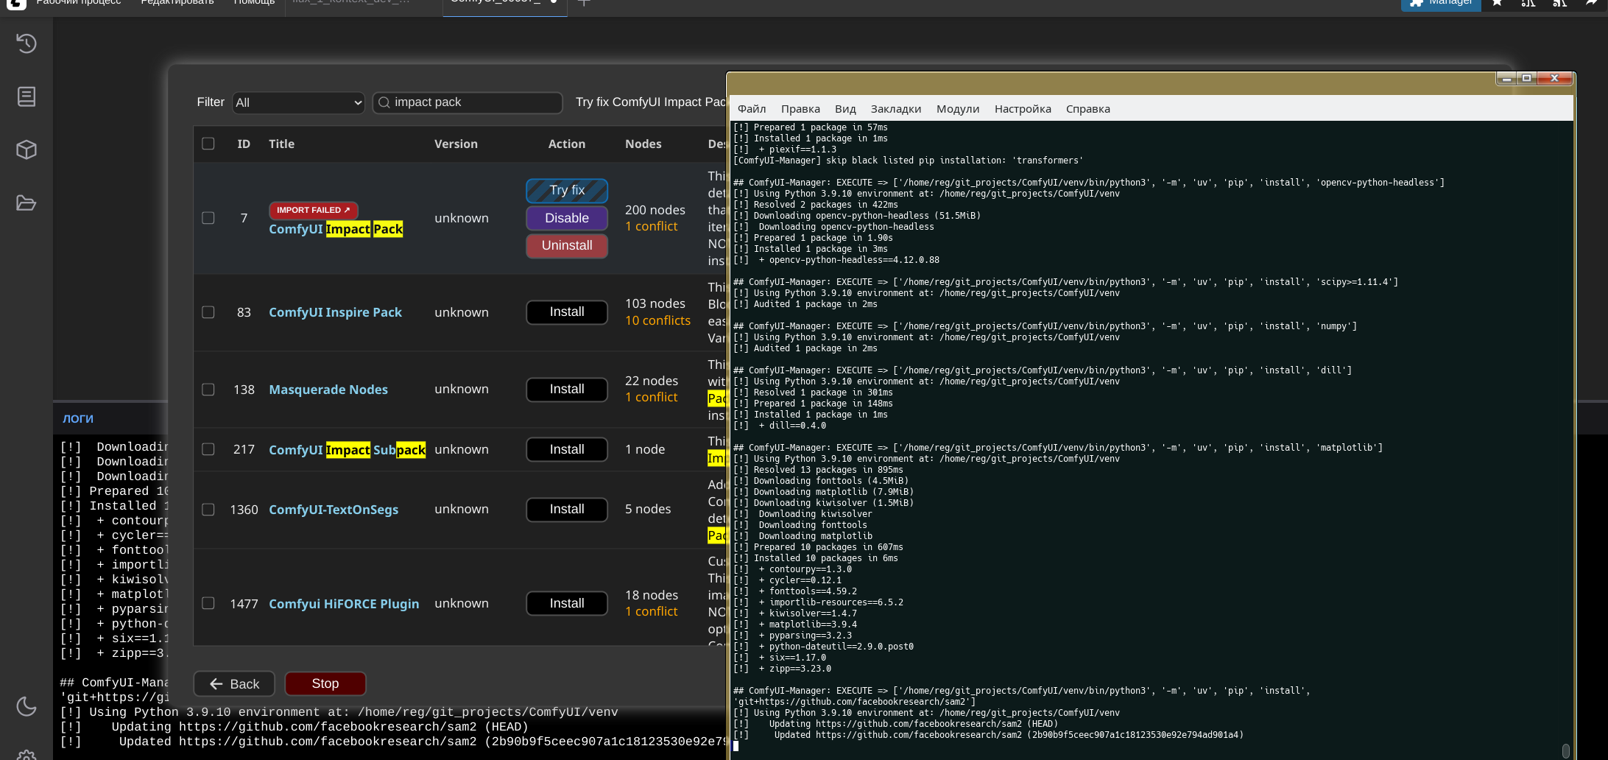This screenshot has width=1608, height=760.
Task: Install ComfyUI Inspire Pack
Action: 567,312
